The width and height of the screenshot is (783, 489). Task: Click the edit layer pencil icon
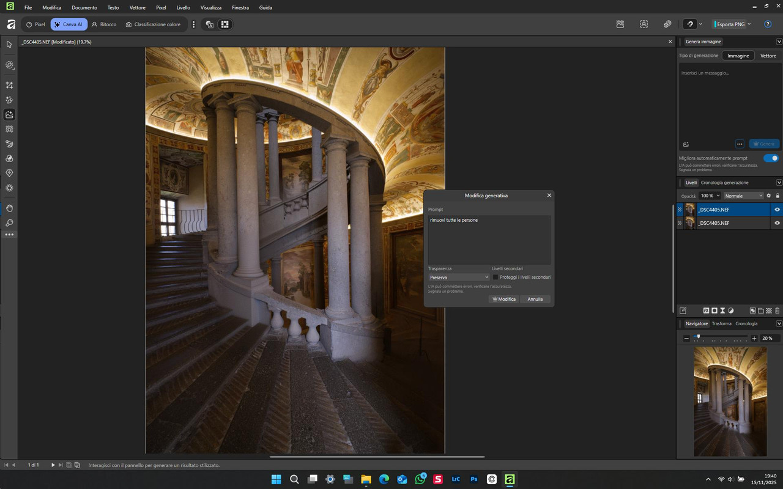coord(683,311)
